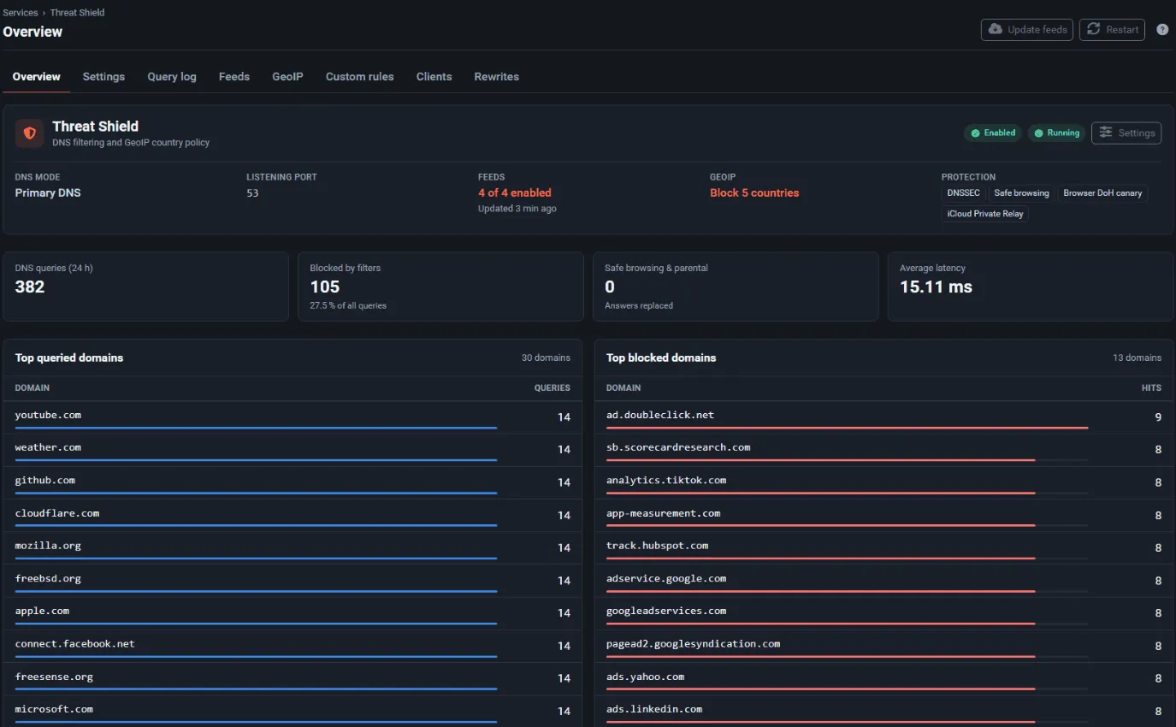
Task: Click the Update feeds button
Action: (x=1027, y=29)
